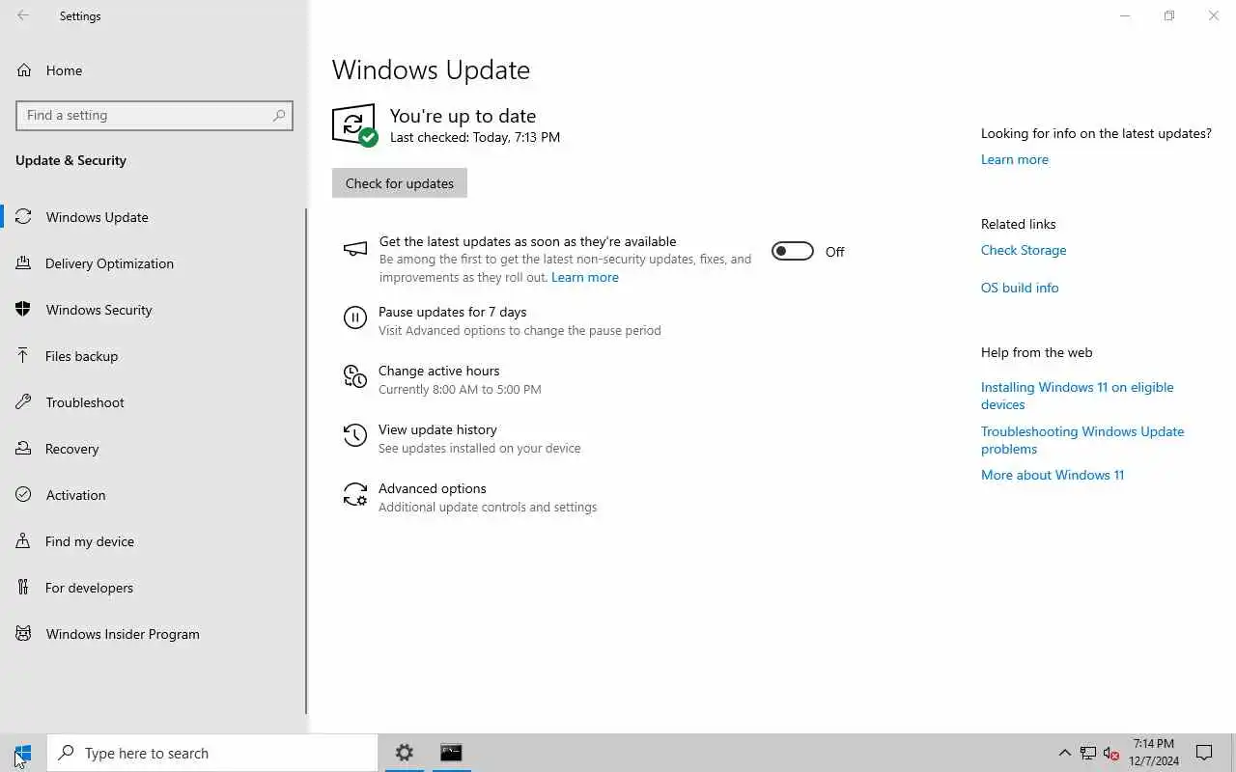Open the notification center icon
The width and height of the screenshot is (1236, 772).
click(1204, 753)
